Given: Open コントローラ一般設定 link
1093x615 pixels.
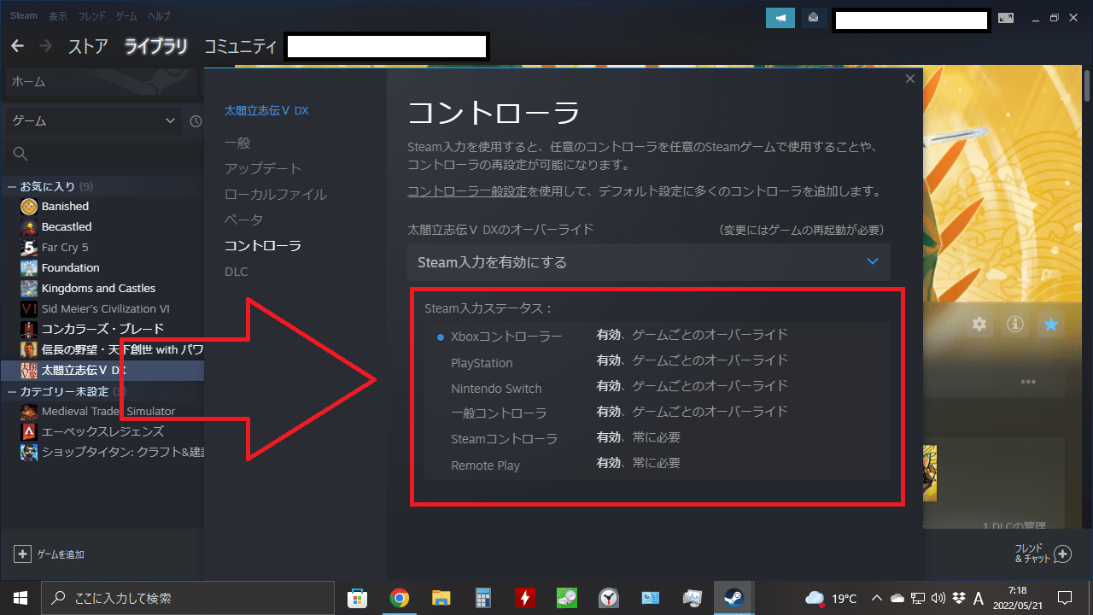Looking at the screenshot, I should (467, 190).
